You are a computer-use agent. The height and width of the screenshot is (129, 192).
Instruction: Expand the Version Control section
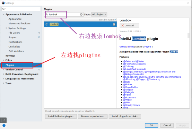(x=3, y=70)
